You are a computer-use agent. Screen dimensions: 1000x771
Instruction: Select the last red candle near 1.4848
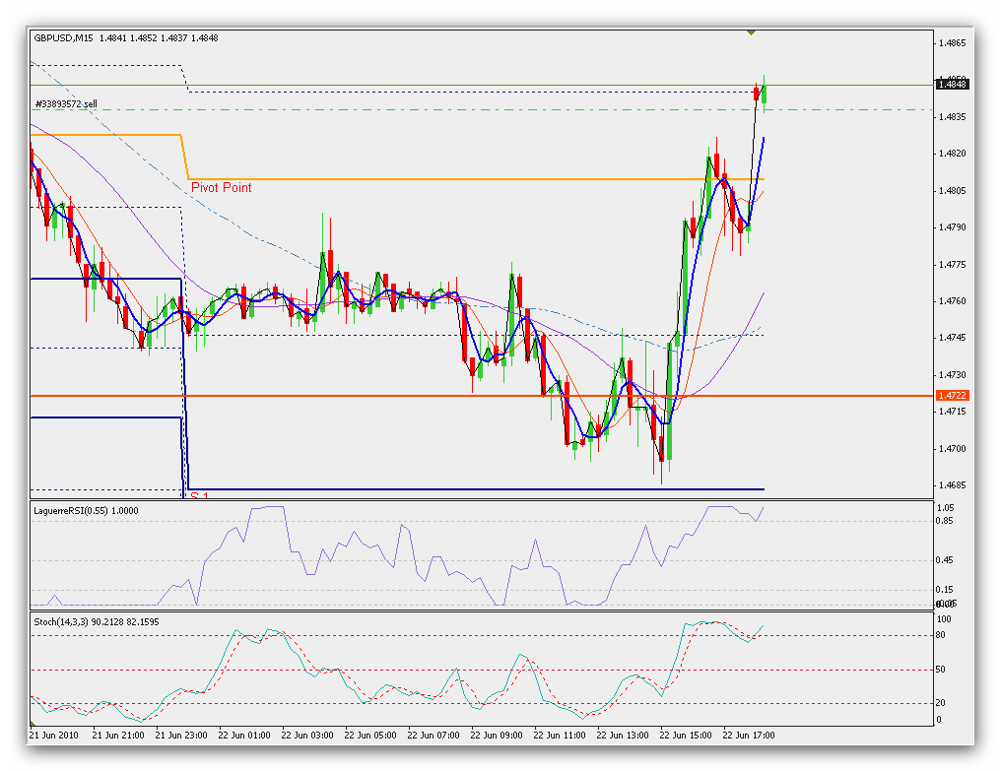[x=756, y=94]
